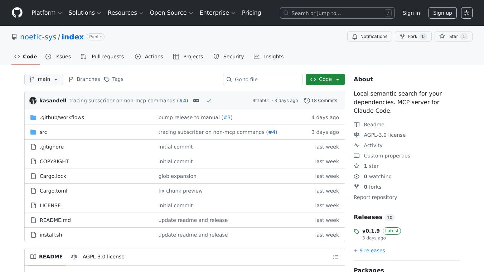
Task: Click the GitHub logo icon
Action: pos(17,13)
